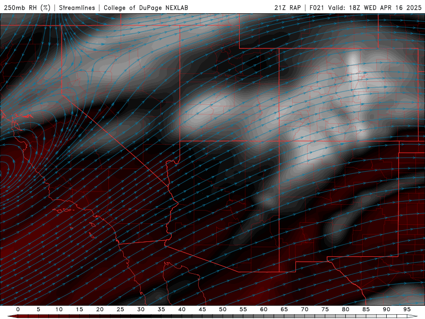Click the color scale label "80"
This screenshot has width=425, height=319.
tap(345, 309)
